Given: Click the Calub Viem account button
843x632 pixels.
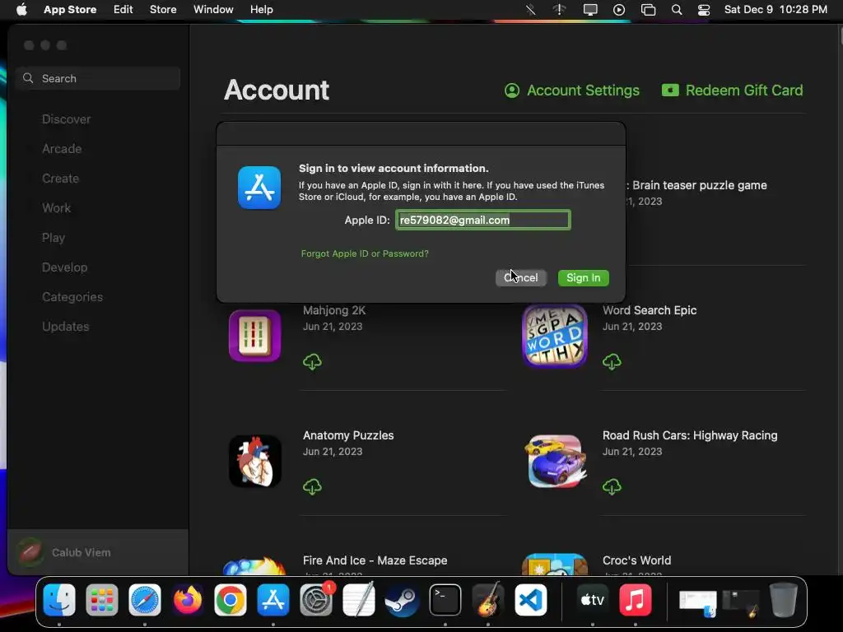Looking at the screenshot, I should point(98,552).
